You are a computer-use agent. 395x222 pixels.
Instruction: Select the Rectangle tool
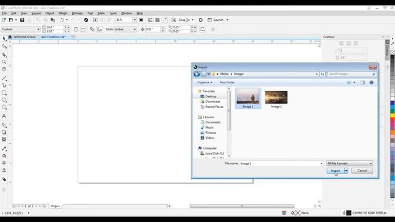[4, 93]
